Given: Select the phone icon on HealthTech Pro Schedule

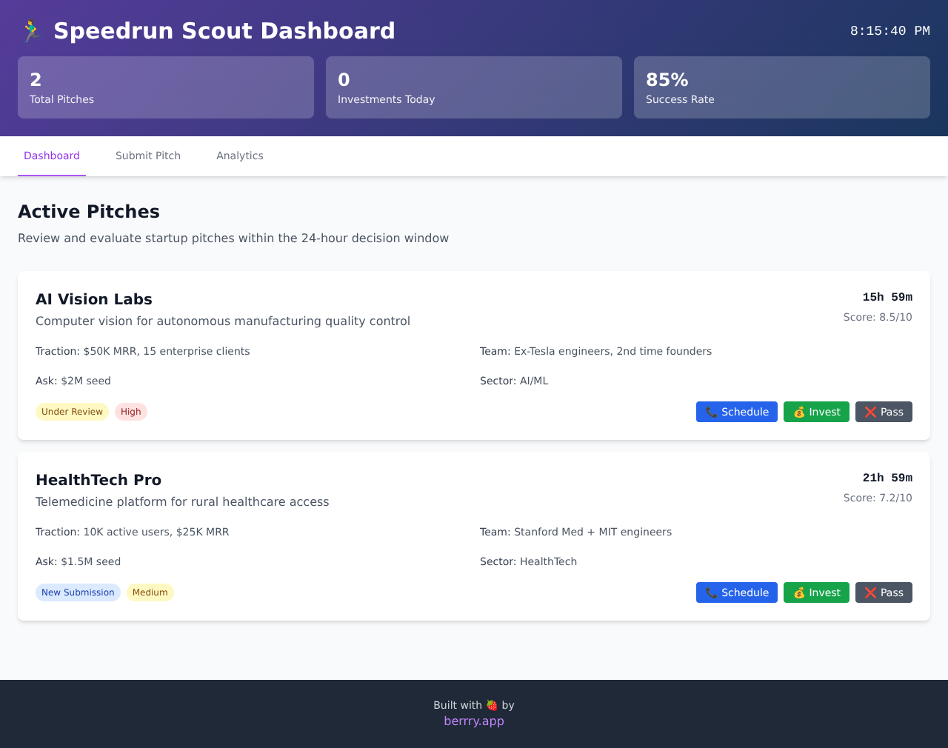Looking at the screenshot, I should pos(711,592).
